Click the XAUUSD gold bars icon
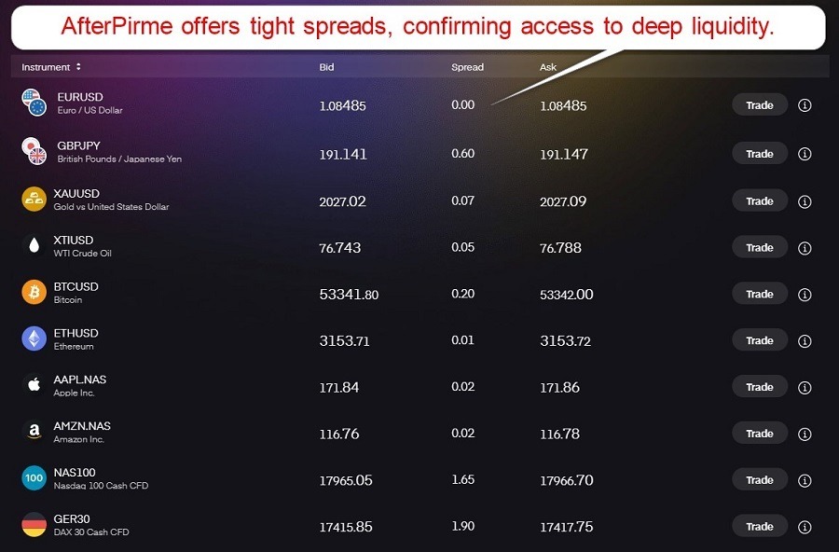Image resolution: width=839 pixels, height=552 pixels. point(33,198)
